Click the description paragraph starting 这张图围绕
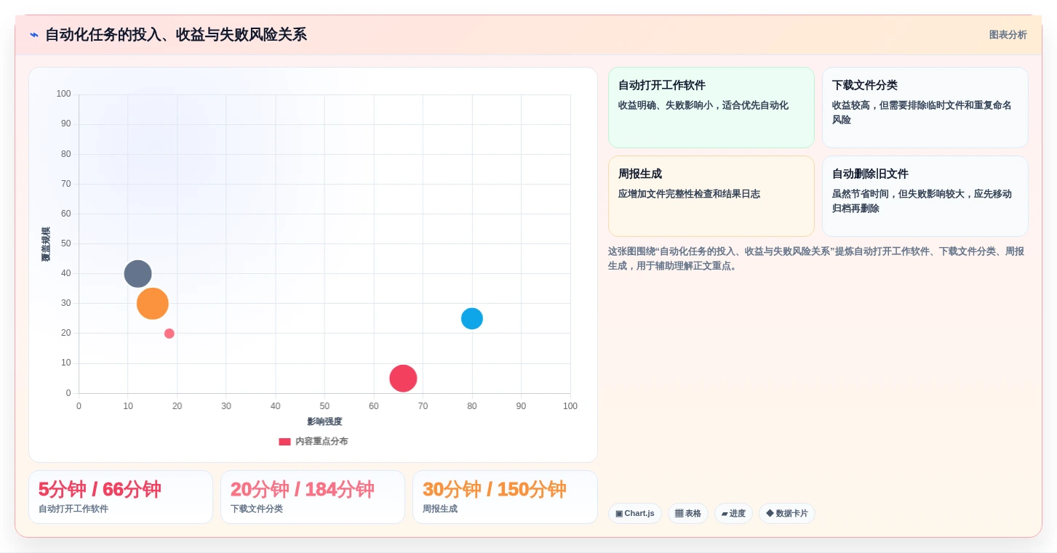 [816, 259]
